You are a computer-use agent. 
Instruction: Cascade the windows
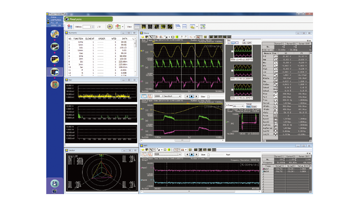pyautogui.click(x=178, y=27)
